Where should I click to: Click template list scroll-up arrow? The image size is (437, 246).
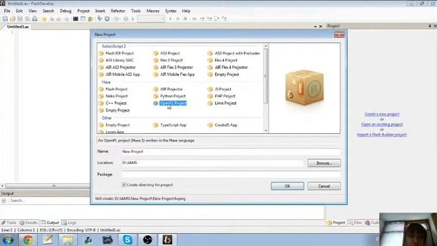[x=266, y=46]
